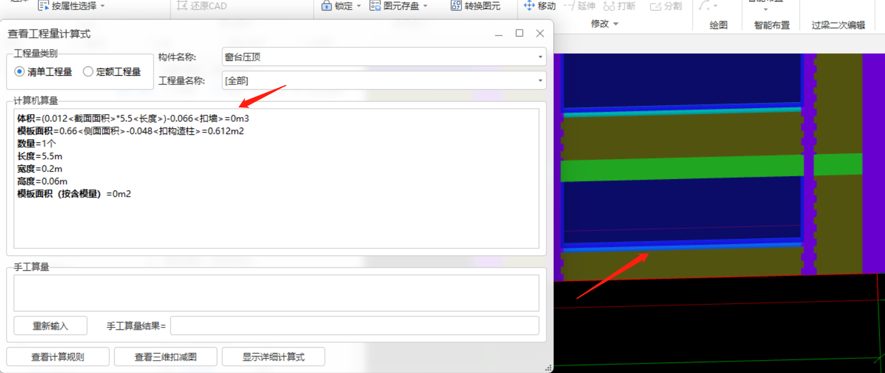885x373 pixels.
Task: Click the 查看计算规则 button
Action: (x=58, y=357)
